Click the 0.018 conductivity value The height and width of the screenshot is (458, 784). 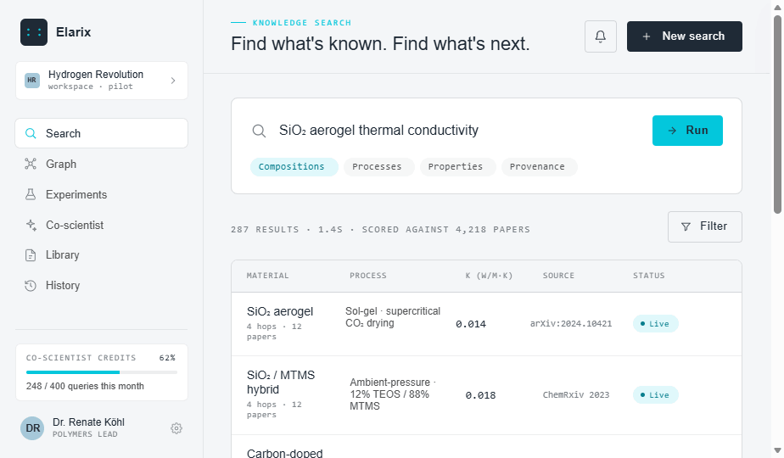480,395
